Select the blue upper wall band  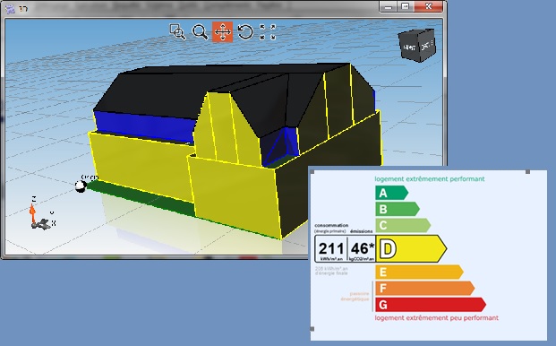(x=145, y=126)
